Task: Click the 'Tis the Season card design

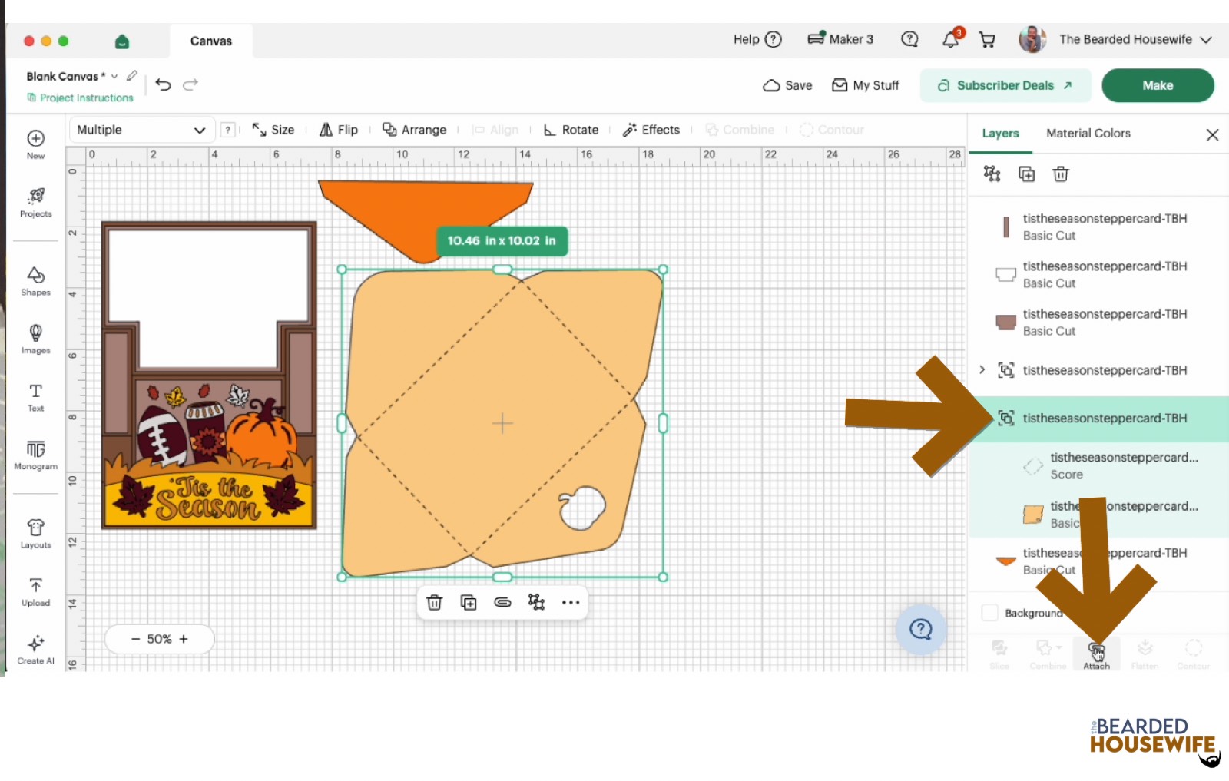Action: click(x=209, y=376)
